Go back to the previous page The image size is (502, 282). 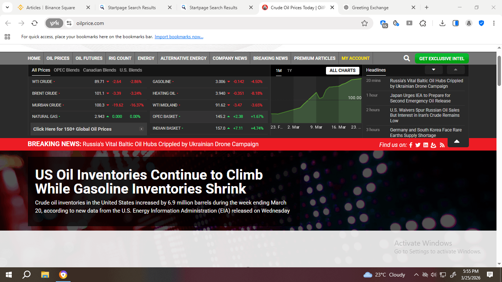point(8,23)
